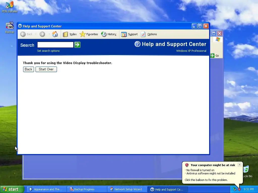The image size is (258, 193).
Task: Click the Forward arrow icon in the toolbar
Action: (x=42, y=34)
